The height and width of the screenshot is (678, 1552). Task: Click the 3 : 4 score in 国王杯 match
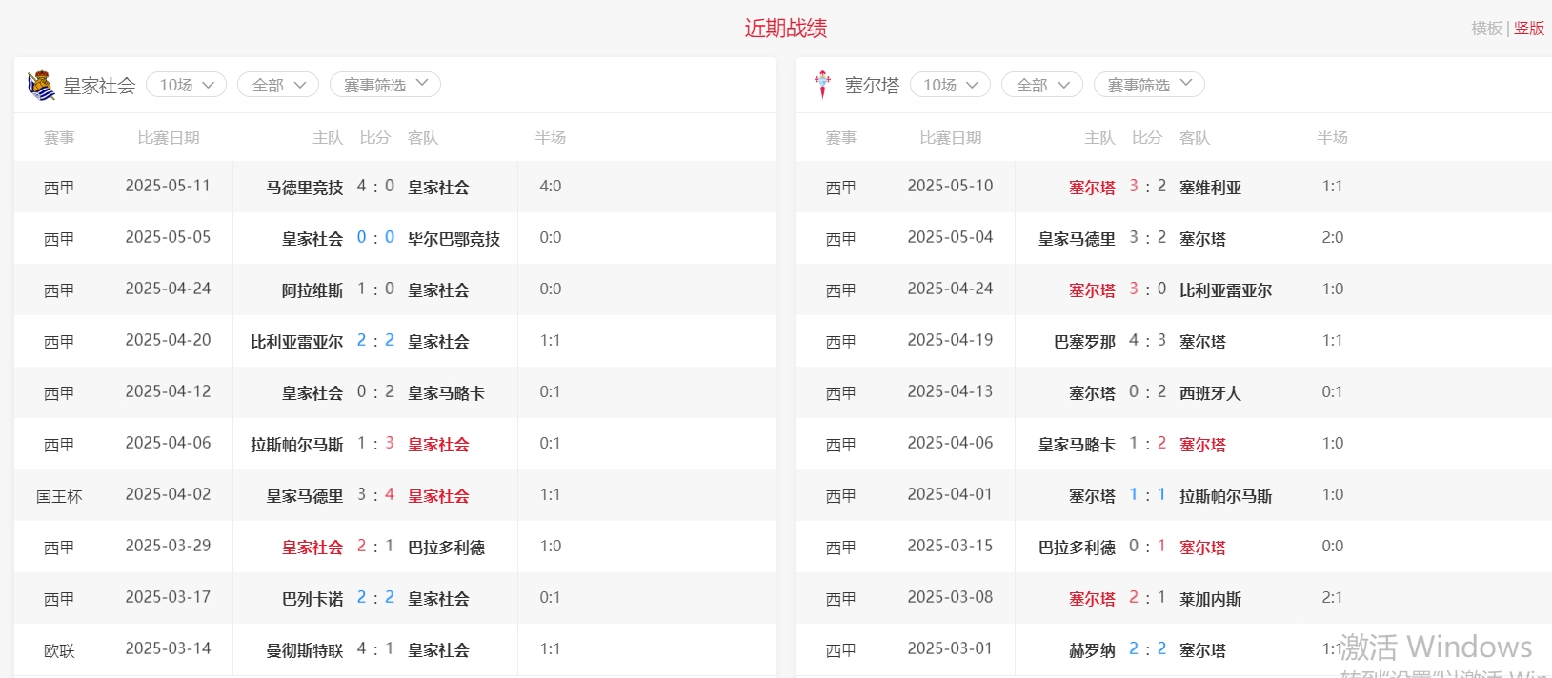375,495
